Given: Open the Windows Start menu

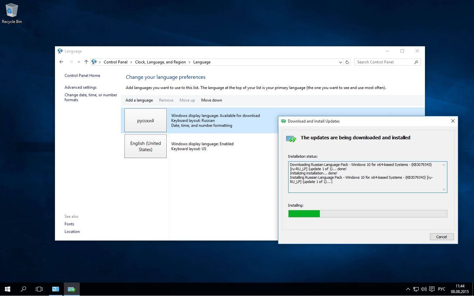Looking at the screenshot, I should (8, 289).
